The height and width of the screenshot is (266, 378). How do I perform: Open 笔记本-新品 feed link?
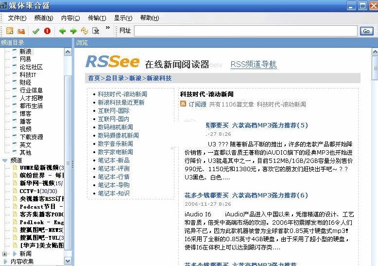click(114, 160)
